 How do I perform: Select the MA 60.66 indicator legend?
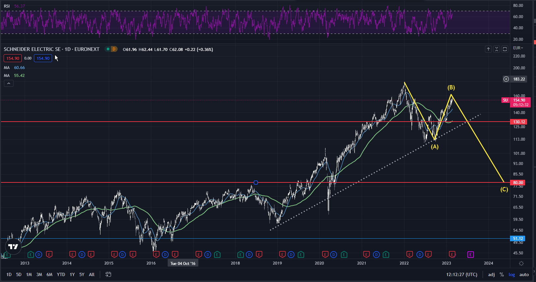[14, 68]
